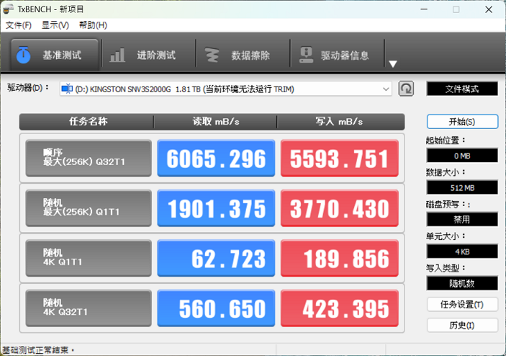Click the 单元大小 4 KB field
The image size is (506, 356).
462,252
